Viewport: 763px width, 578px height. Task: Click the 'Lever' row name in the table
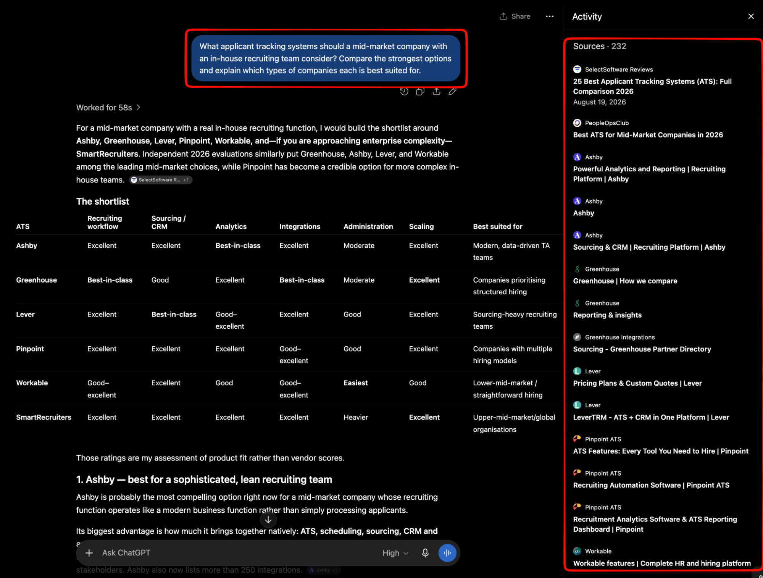click(25, 314)
